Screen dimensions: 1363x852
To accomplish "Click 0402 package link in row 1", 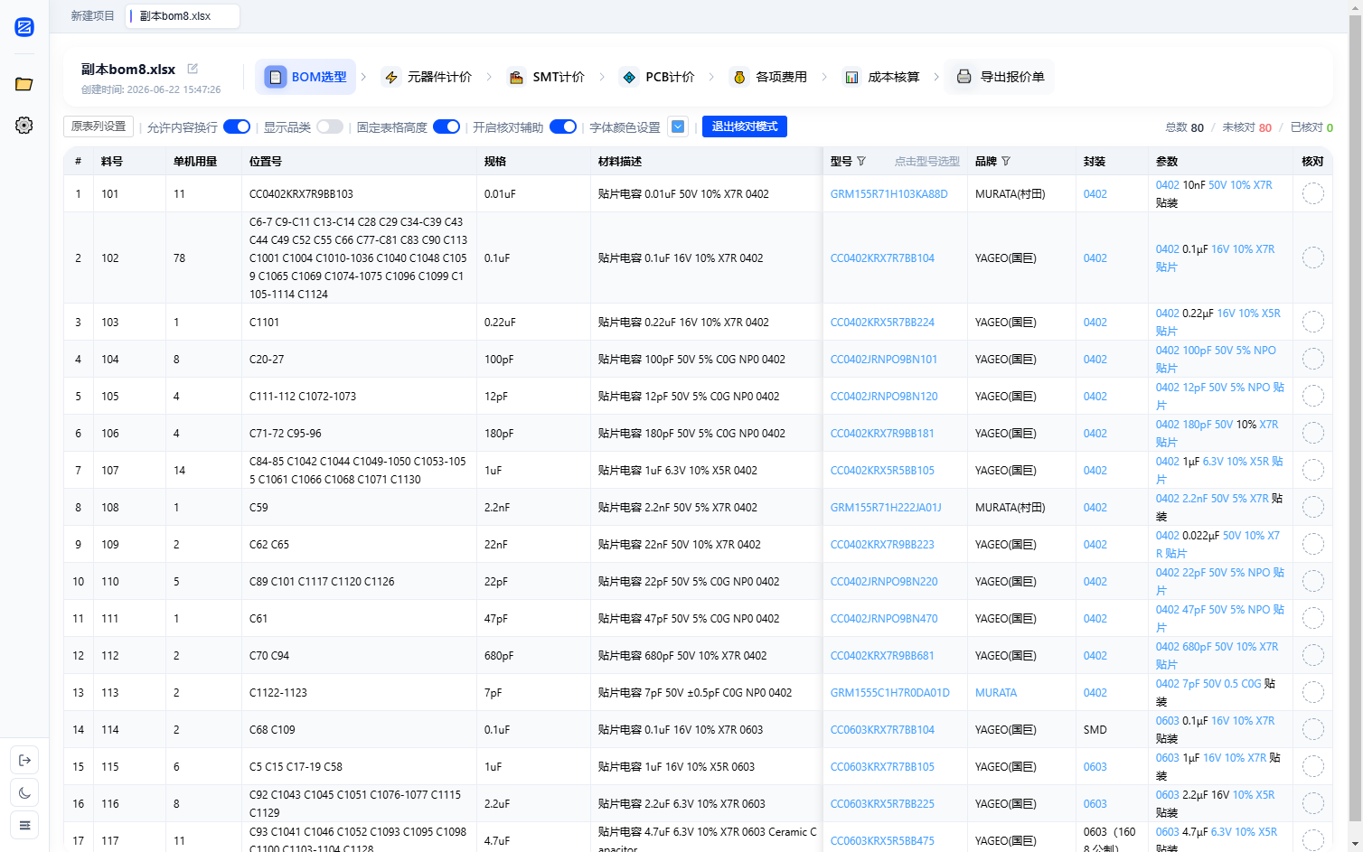I will pos(1095,193).
